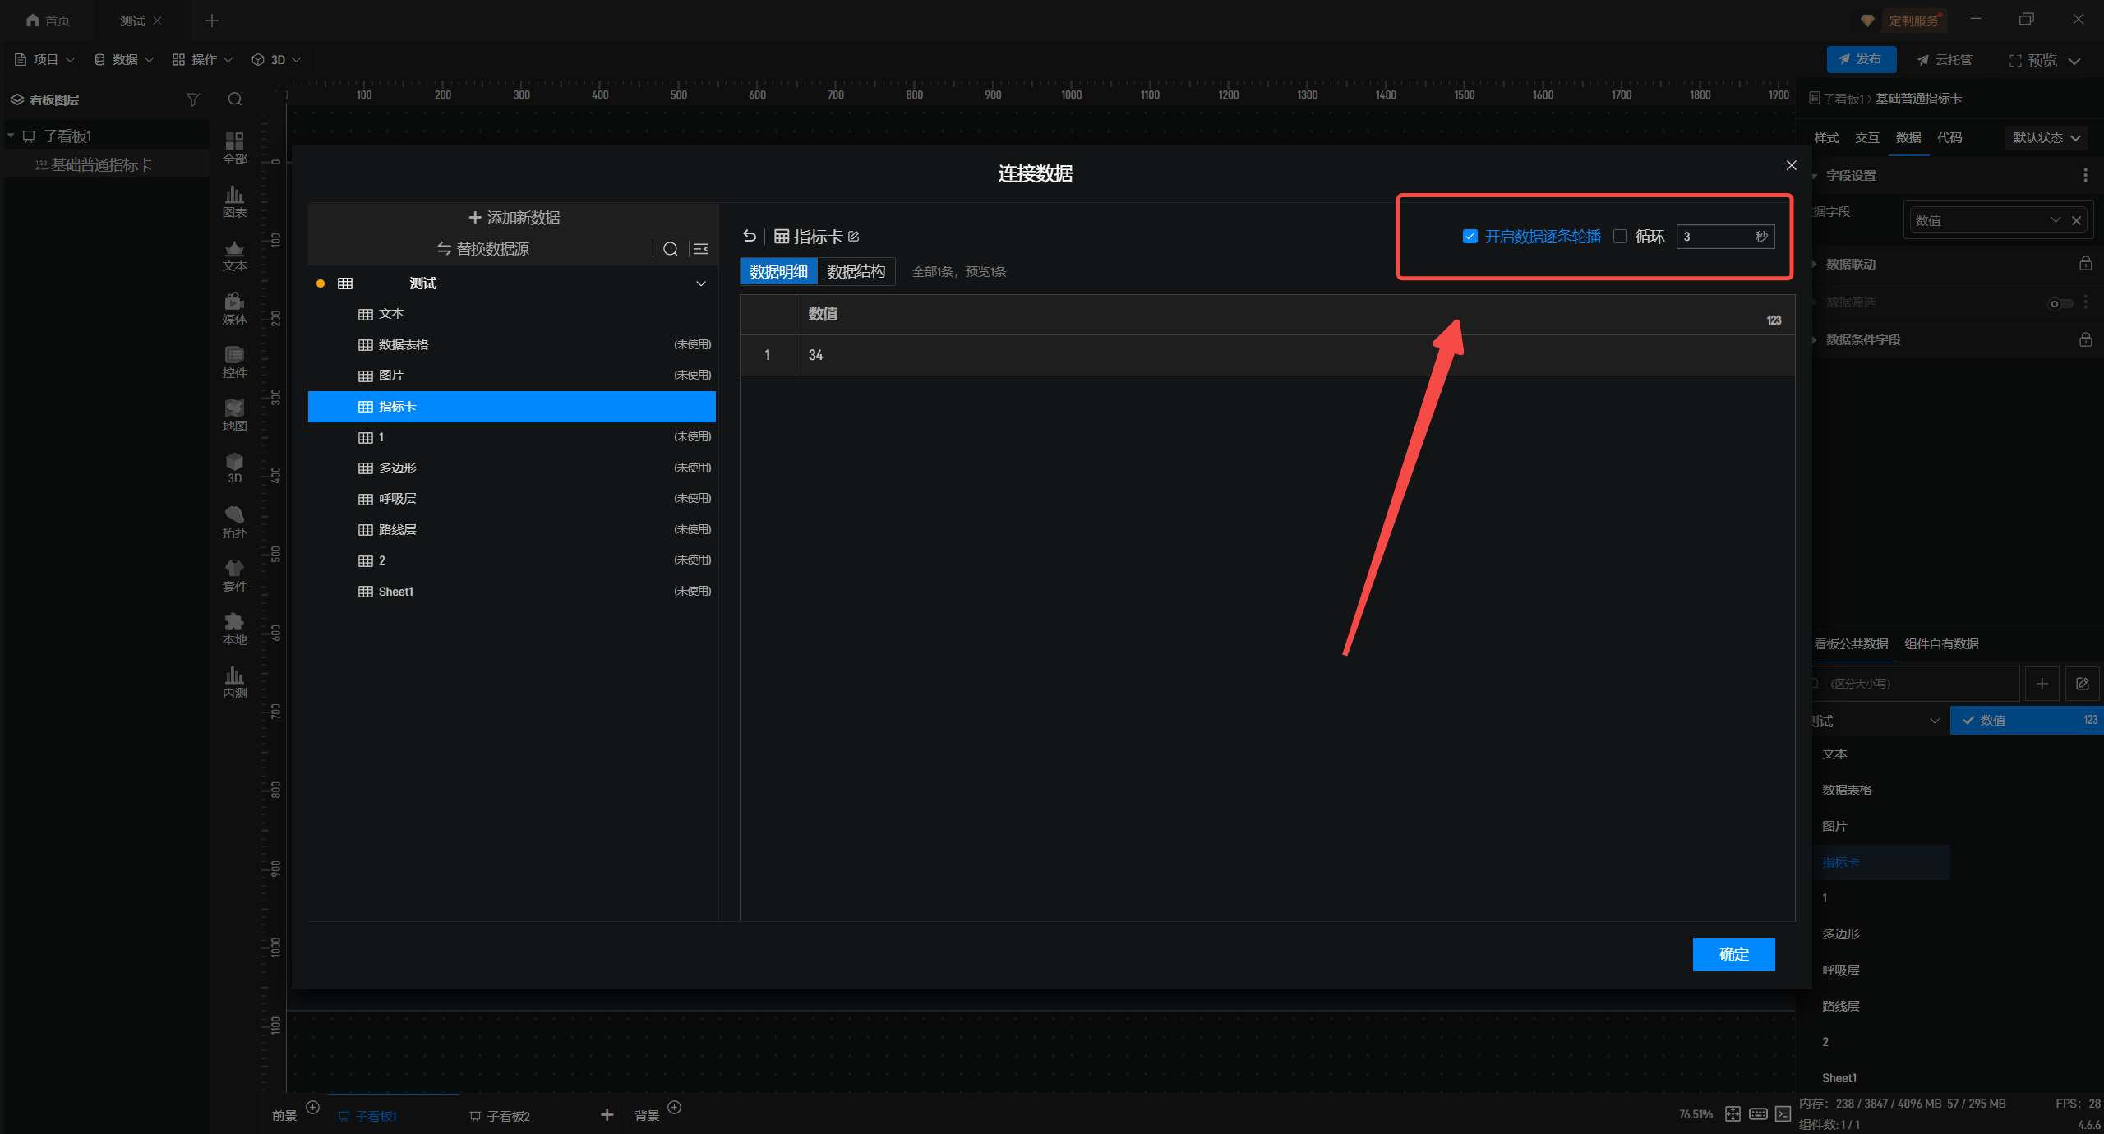Click the 拓扑 sidebar icon
The width and height of the screenshot is (2104, 1134).
pos(234,521)
